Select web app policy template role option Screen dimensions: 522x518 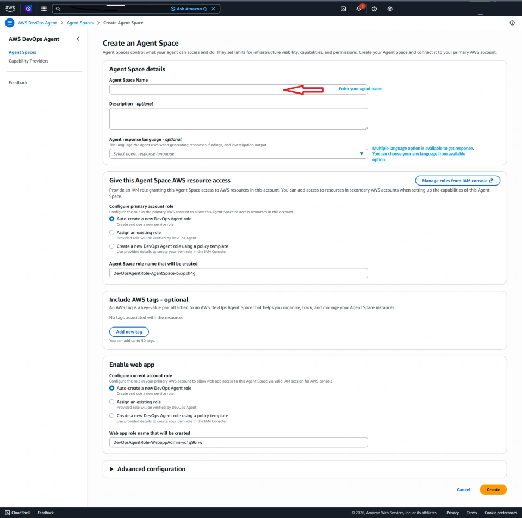click(112, 415)
